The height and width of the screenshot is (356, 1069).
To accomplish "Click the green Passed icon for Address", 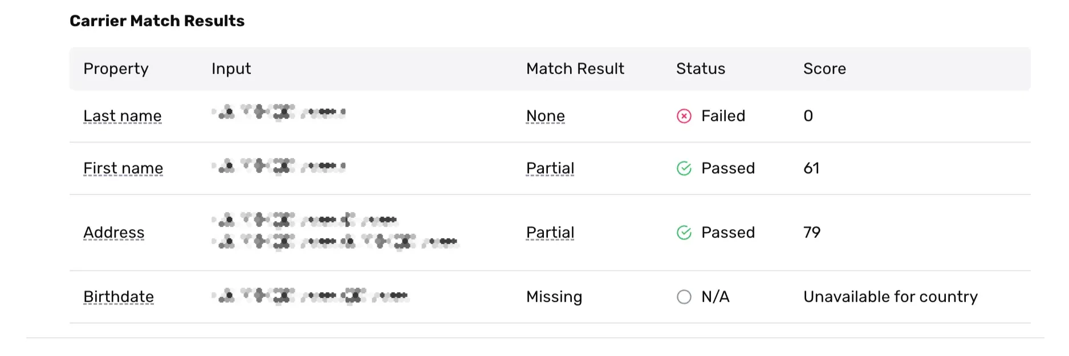I will click(684, 233).
